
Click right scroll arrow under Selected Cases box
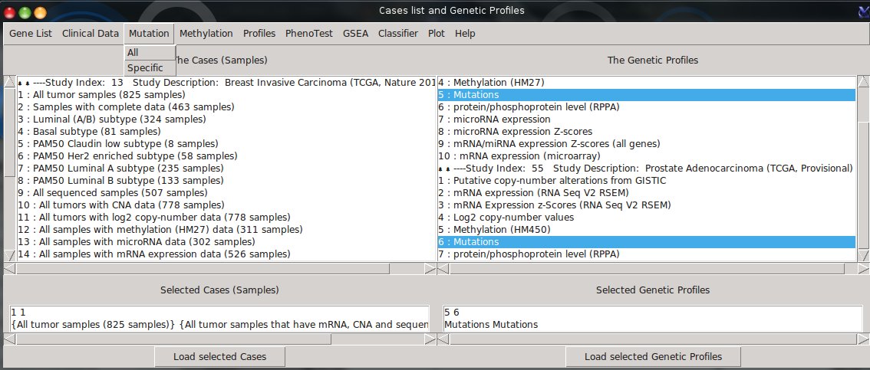(431, 339)
